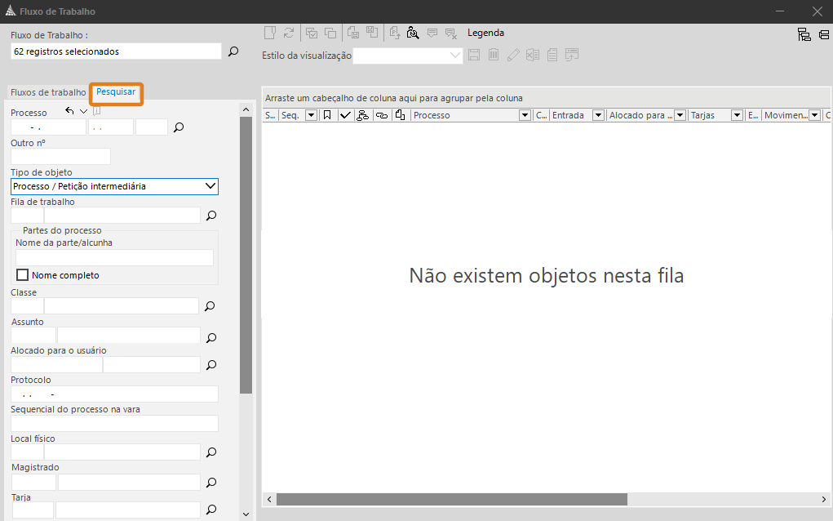Open the Tipo de objeto dropdown
The image size is (833, 521).
tap(210, 186)
